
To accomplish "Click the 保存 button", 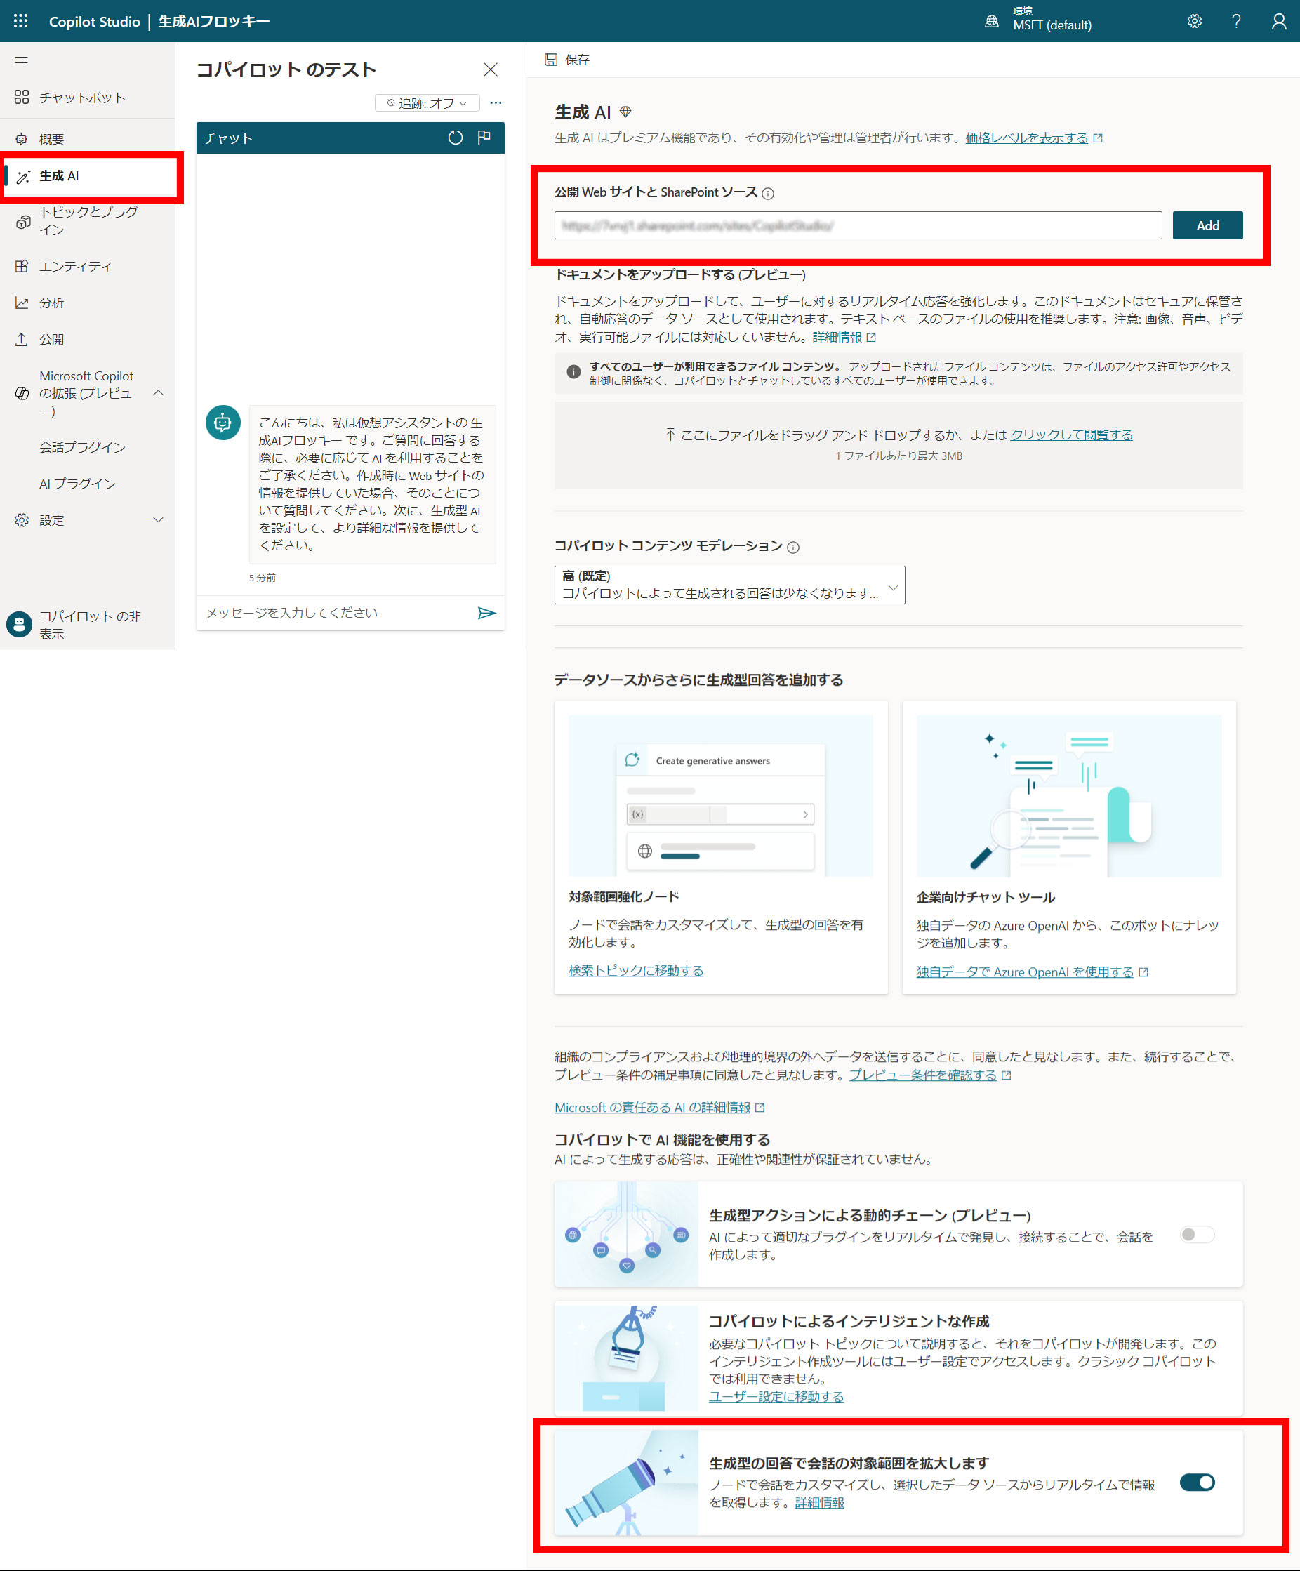I will [x=567, y=60].
